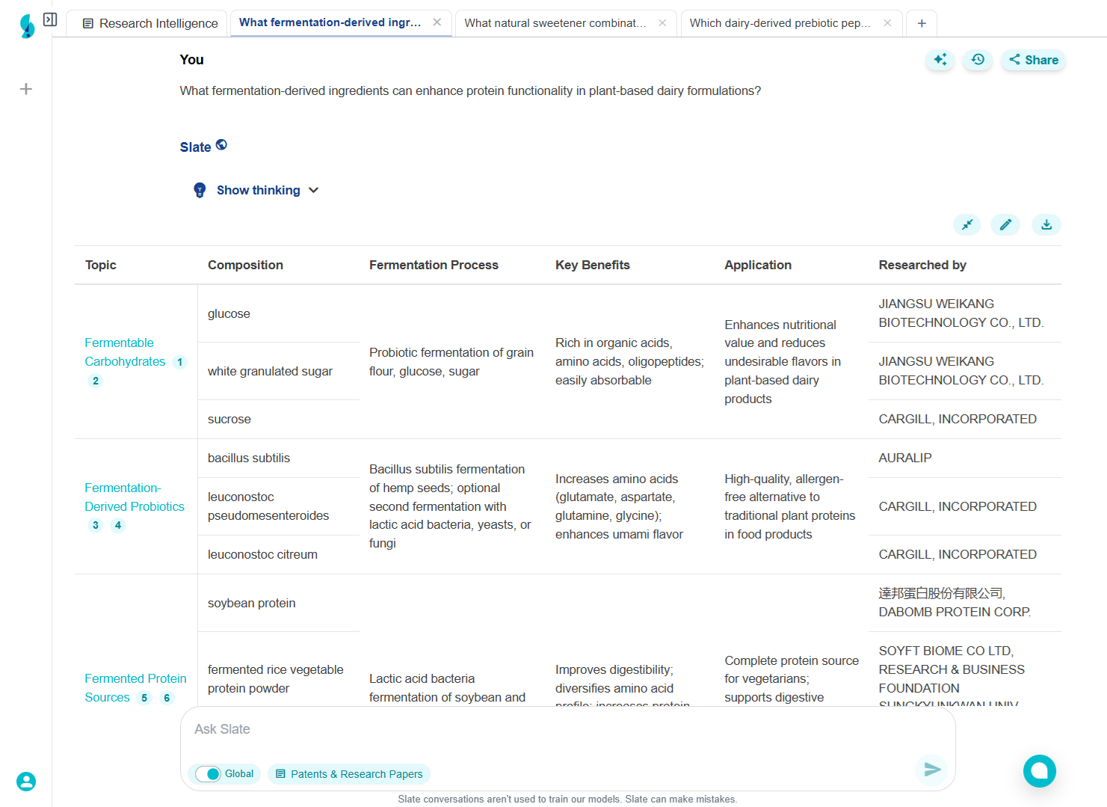Open the conversation history clock icon
Screen dimensions: 1107x807
pyautogui.click(x=978, y=60)
